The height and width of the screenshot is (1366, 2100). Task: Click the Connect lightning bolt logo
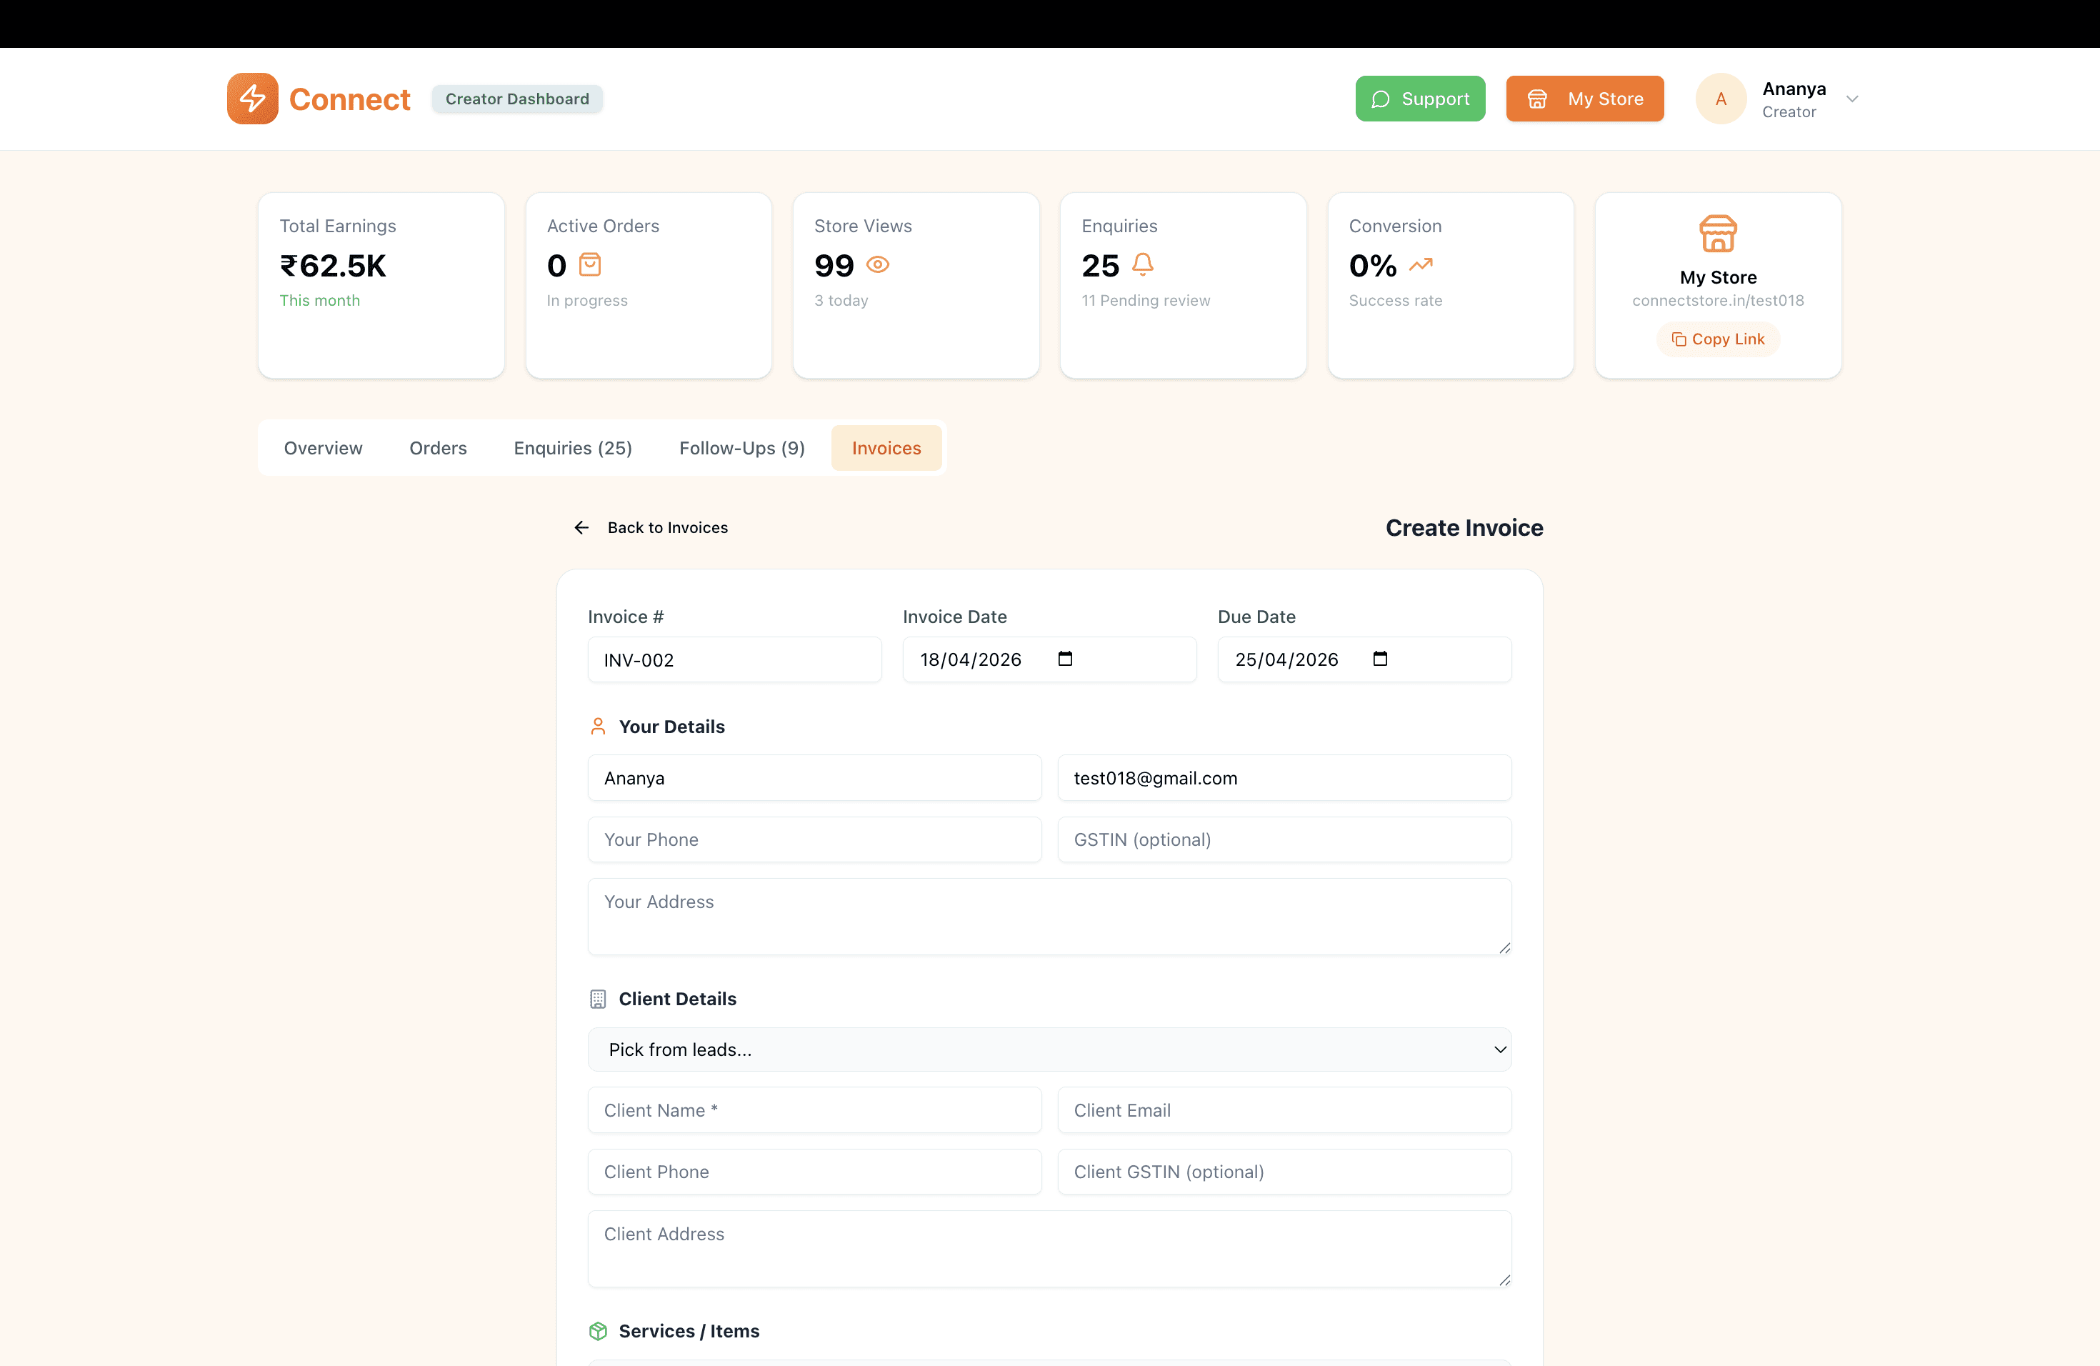[252, 99]
